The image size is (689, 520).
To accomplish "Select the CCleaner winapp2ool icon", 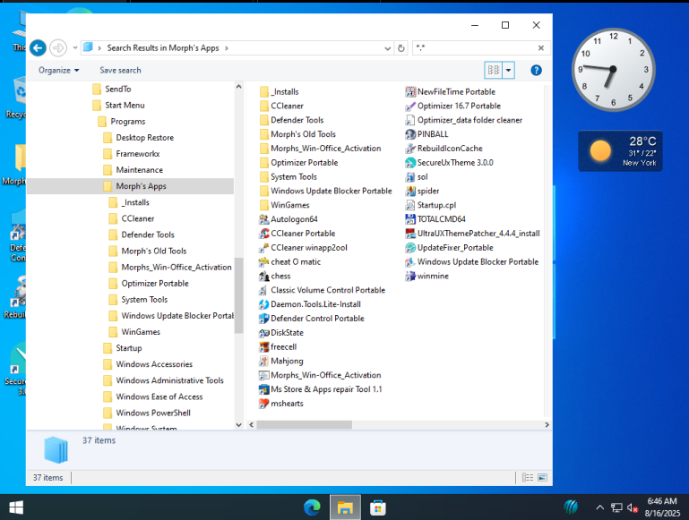I will 263,248.
